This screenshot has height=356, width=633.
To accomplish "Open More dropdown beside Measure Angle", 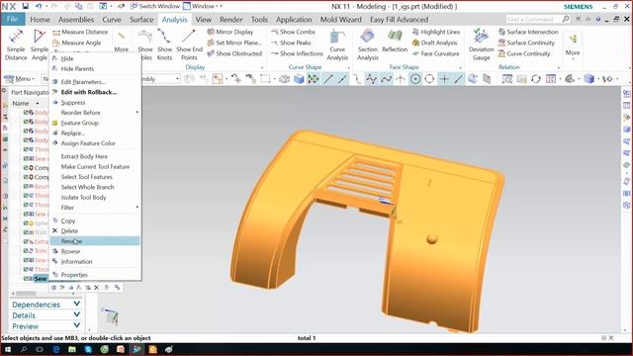I will pyautogui.click(x=121, y=42).
